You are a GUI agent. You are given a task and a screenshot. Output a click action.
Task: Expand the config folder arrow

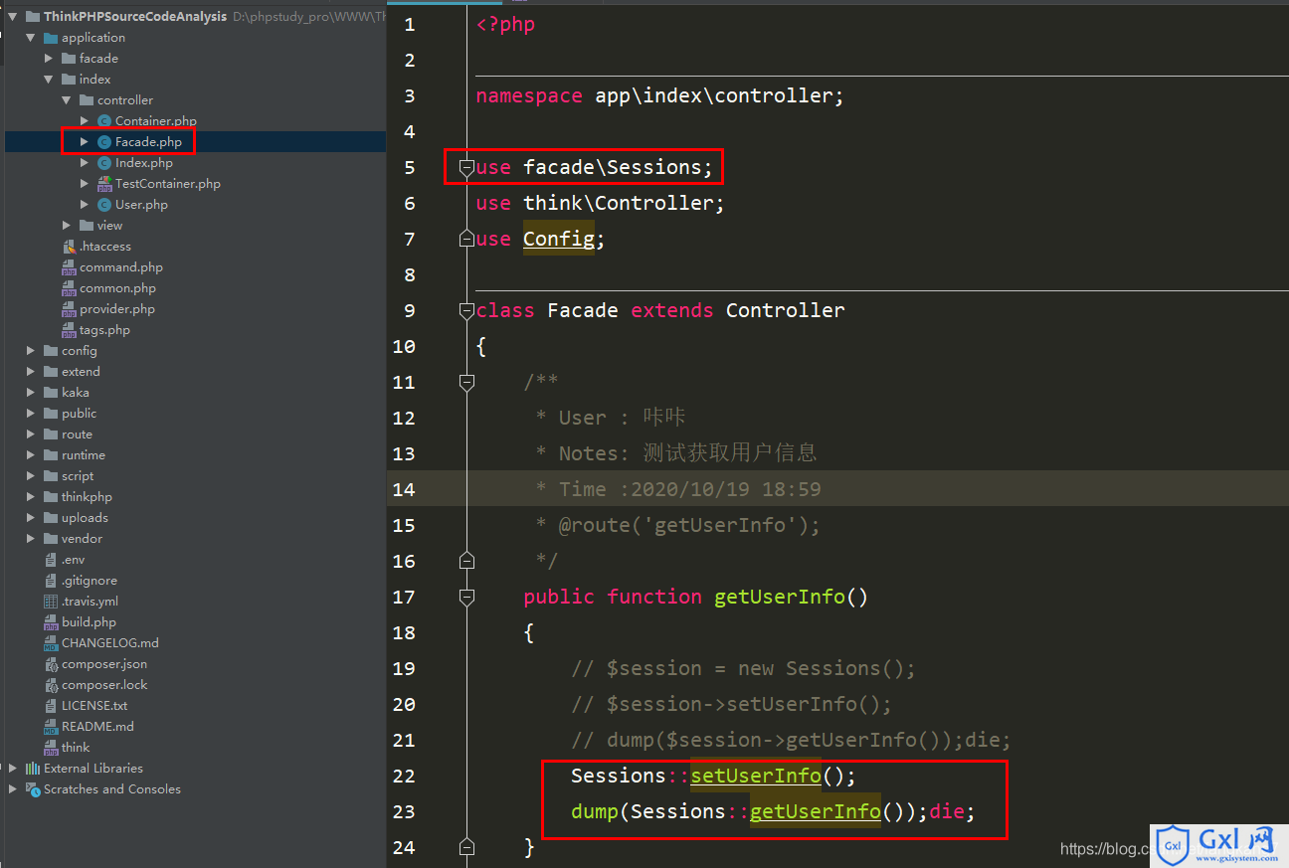tap(31, 351)
